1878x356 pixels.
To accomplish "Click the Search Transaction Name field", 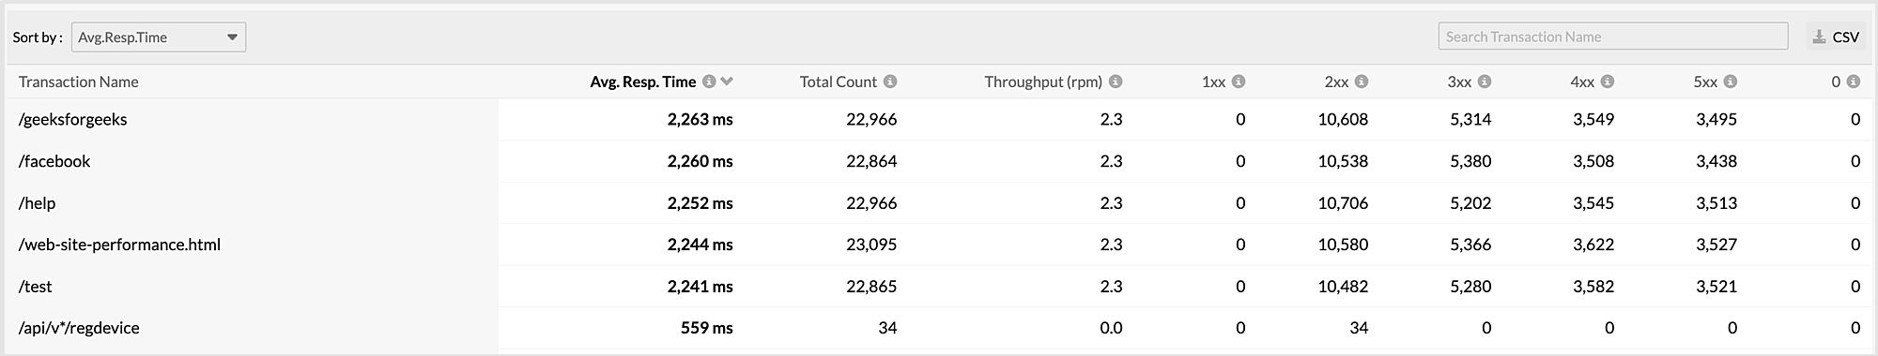I will tap(1613, 37).
